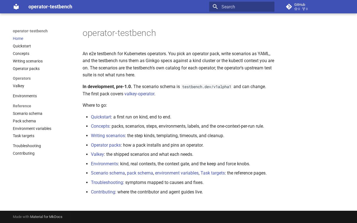
Task: Follow the valkey-operator link in intro
Action: click(139, 94)
